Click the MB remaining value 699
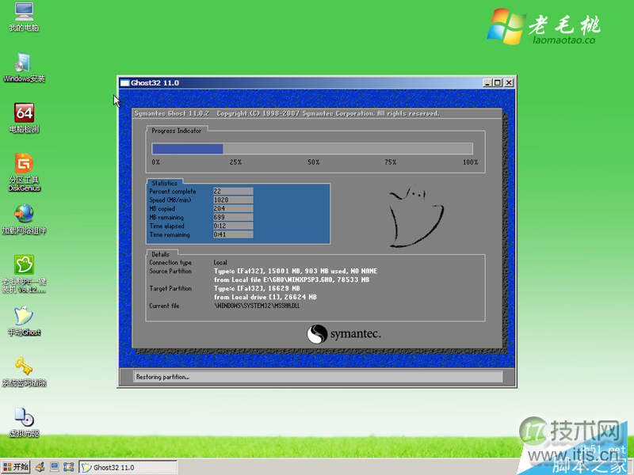 pyautogui.click(x=233, y=217)
